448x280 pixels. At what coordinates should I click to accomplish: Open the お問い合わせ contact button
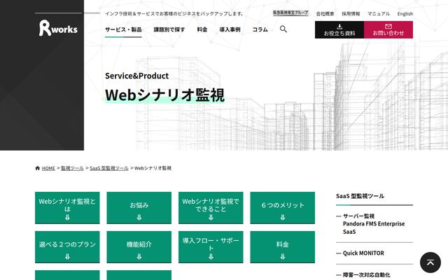click(388, 29)
